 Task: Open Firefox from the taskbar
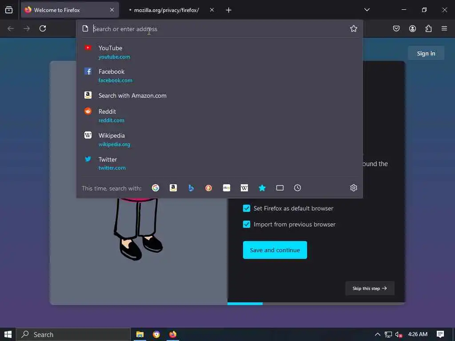173,334
